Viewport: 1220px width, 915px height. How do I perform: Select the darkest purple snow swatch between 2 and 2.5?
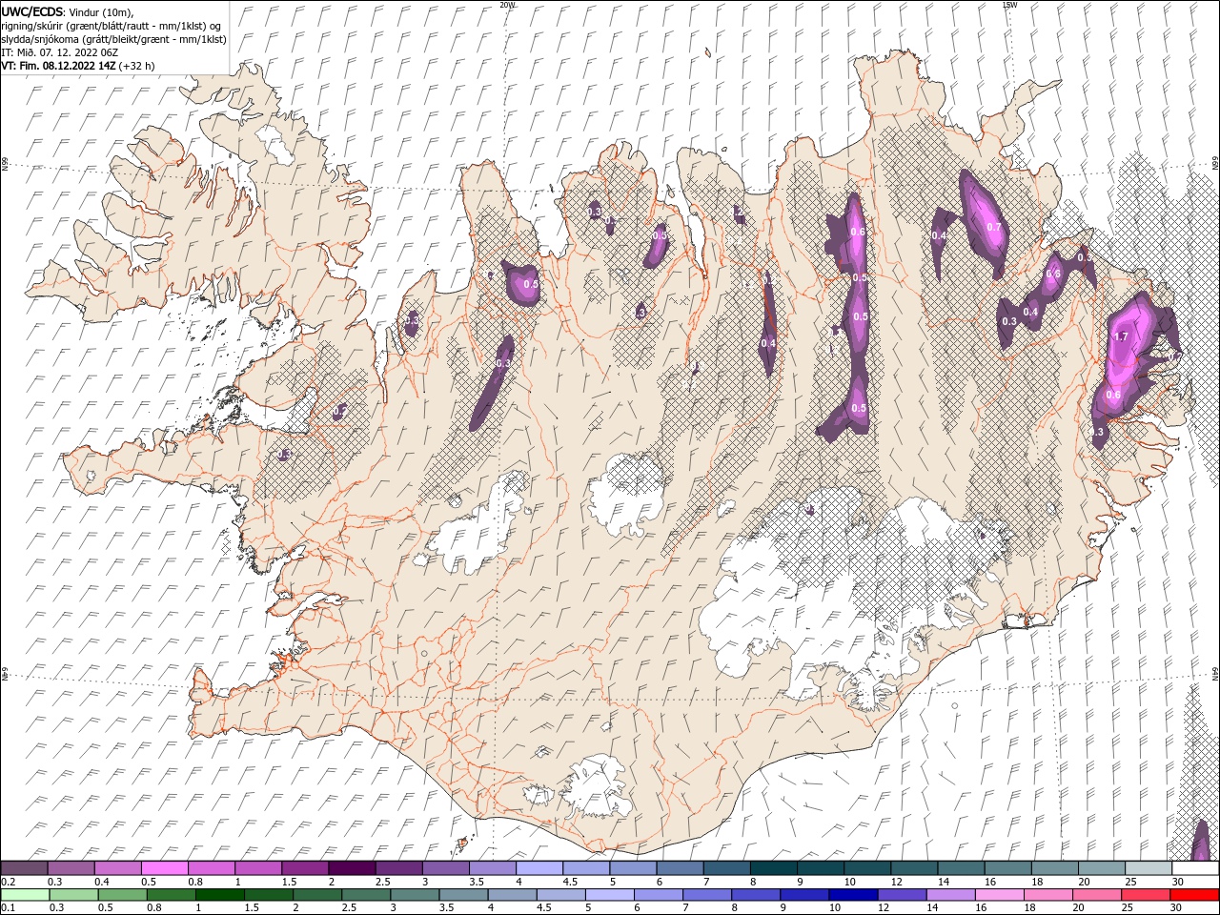(x=352, y=868)
